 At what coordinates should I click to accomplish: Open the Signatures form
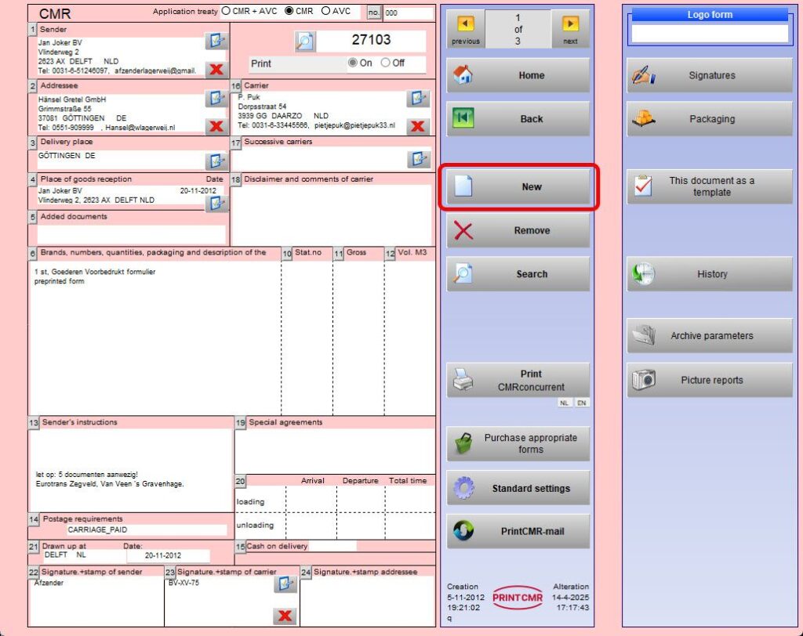[710, 75]
